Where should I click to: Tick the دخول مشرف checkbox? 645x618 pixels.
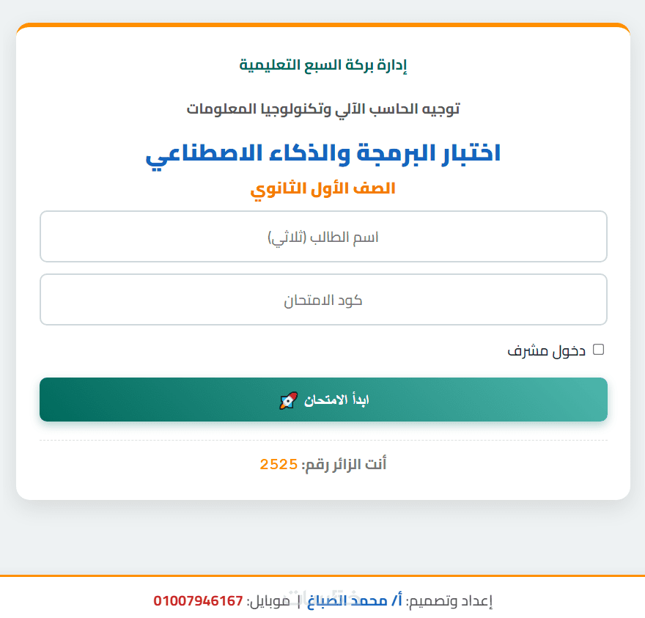(598, 350)
